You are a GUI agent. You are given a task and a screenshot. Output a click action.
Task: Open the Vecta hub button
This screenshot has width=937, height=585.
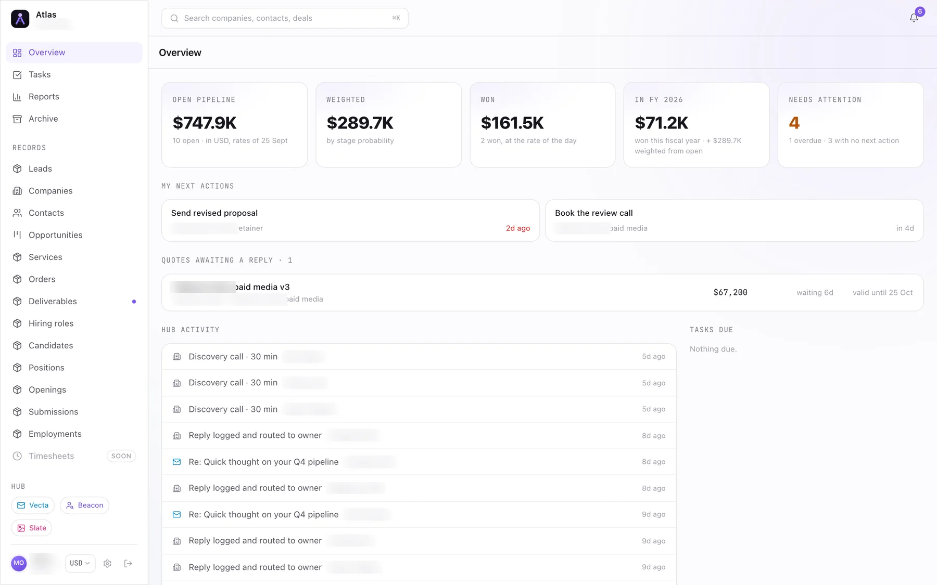point(33,505)
